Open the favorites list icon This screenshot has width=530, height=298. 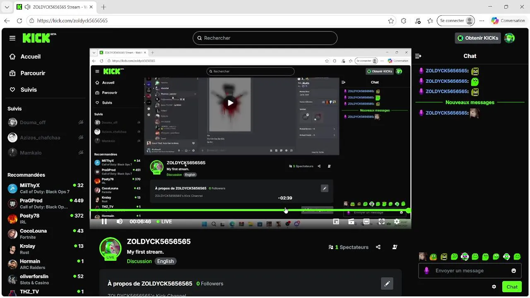[430, 21]
